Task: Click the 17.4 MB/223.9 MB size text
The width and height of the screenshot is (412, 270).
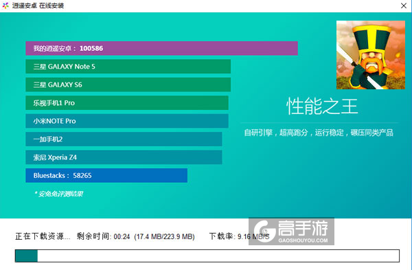Action: pyautogui.click(x=165, y=236)
